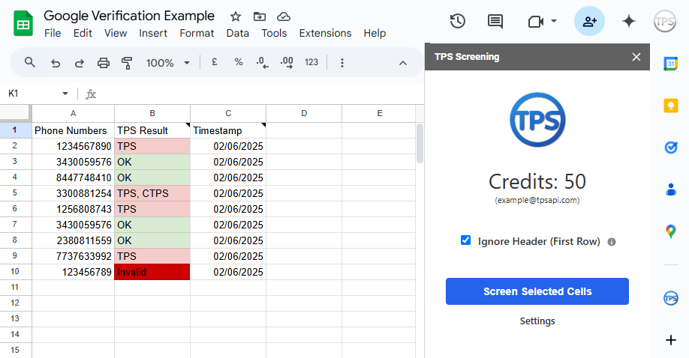Print the spreadsheet

pos(104,63)
